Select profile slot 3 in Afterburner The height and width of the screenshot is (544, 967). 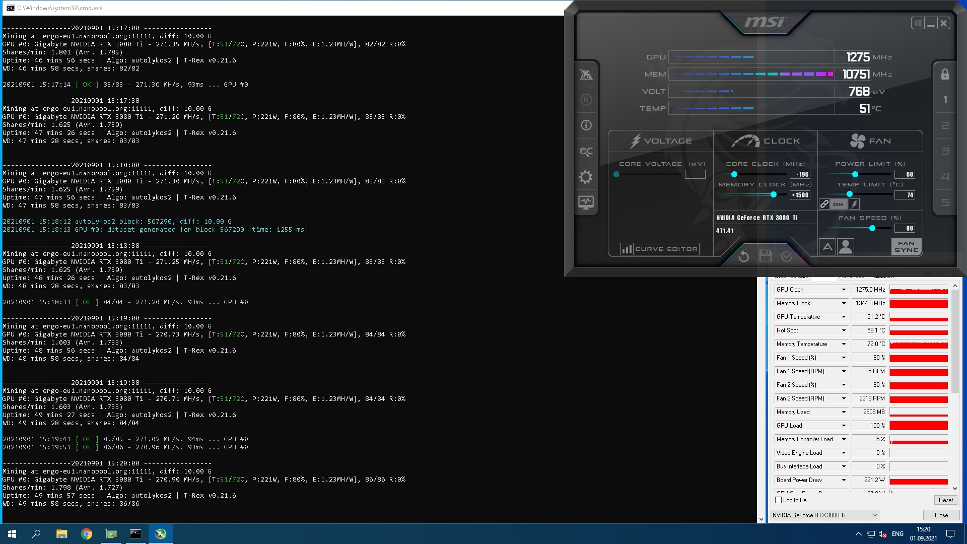click(945, 151)
